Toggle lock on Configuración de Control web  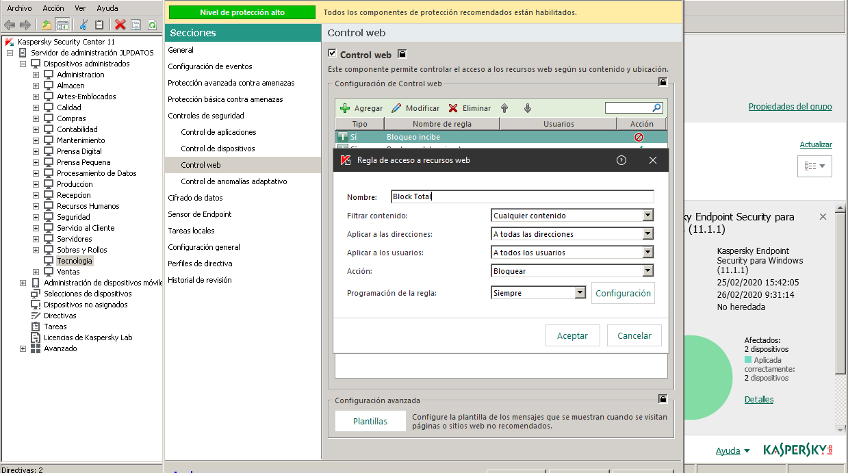coord(662,83)
